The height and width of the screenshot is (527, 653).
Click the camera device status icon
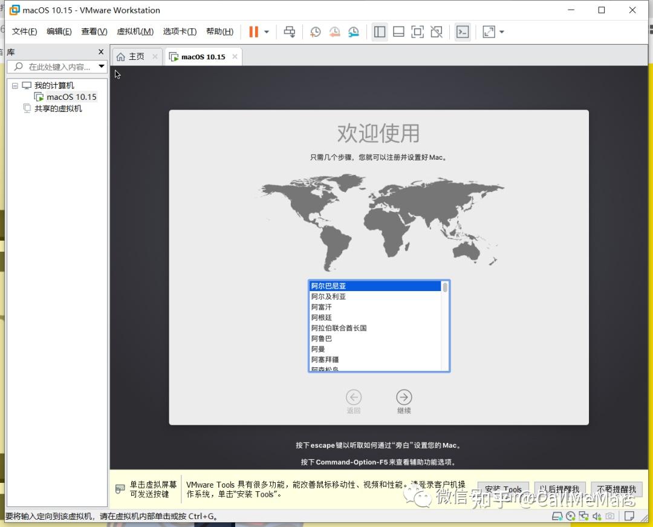(x=610, y=517)
